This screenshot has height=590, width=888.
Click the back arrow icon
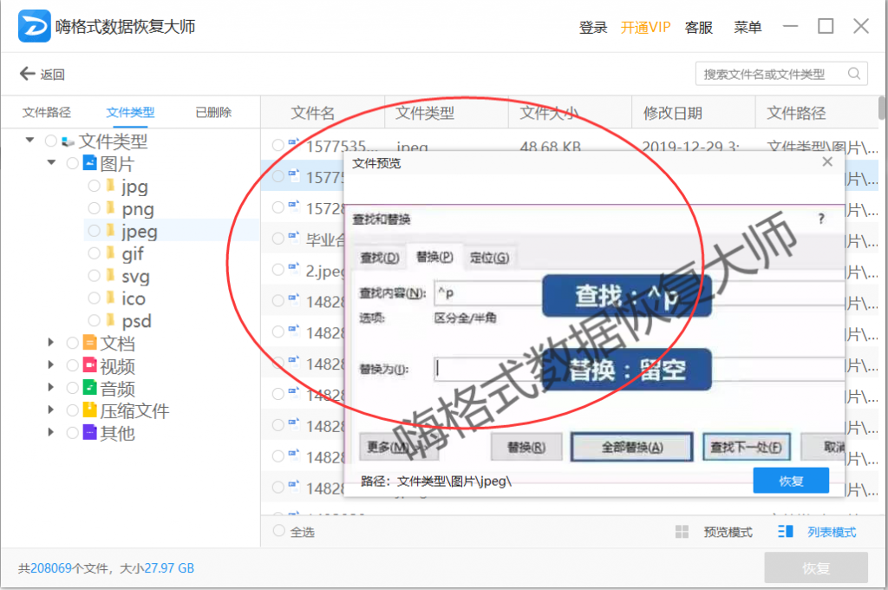27,74
